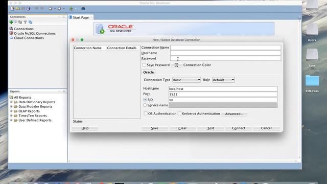The height and width of the screenshot is (184, 327).
Task: Click the Redo arrow in the toolbar
Action: tap(42, 9)
